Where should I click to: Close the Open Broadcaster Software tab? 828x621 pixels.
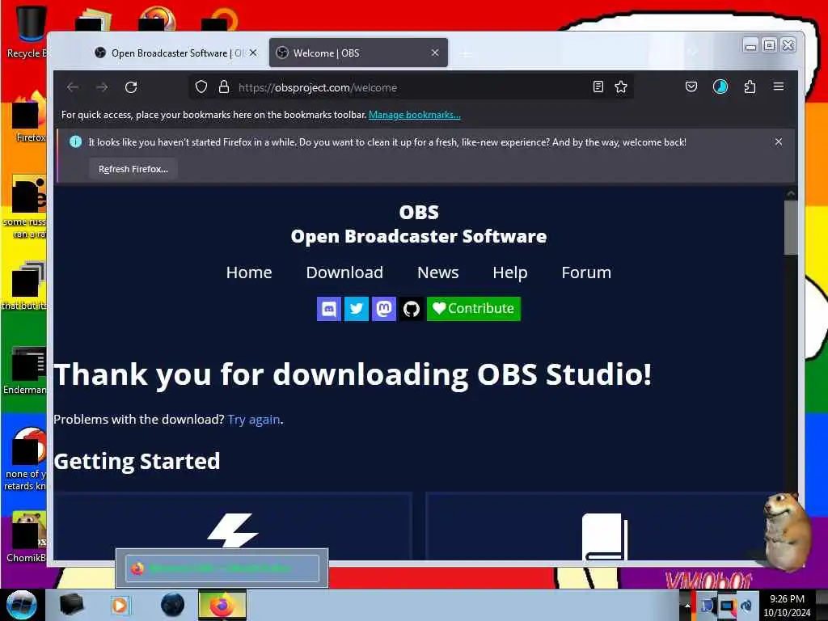(x=253, y=53)
